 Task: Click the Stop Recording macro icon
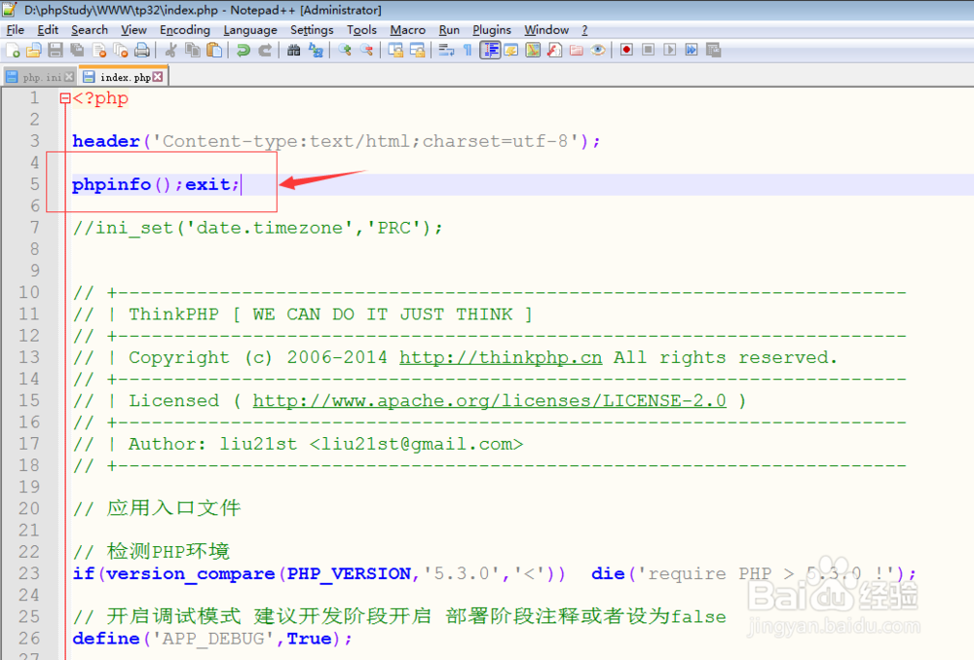point(648,50)
